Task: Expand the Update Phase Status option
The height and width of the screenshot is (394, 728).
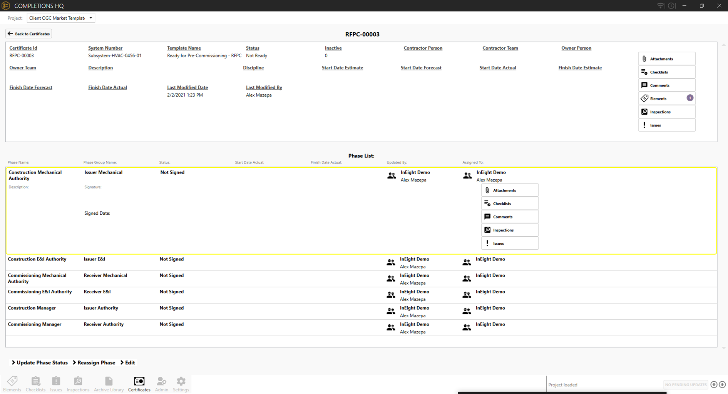Action: 39,362
